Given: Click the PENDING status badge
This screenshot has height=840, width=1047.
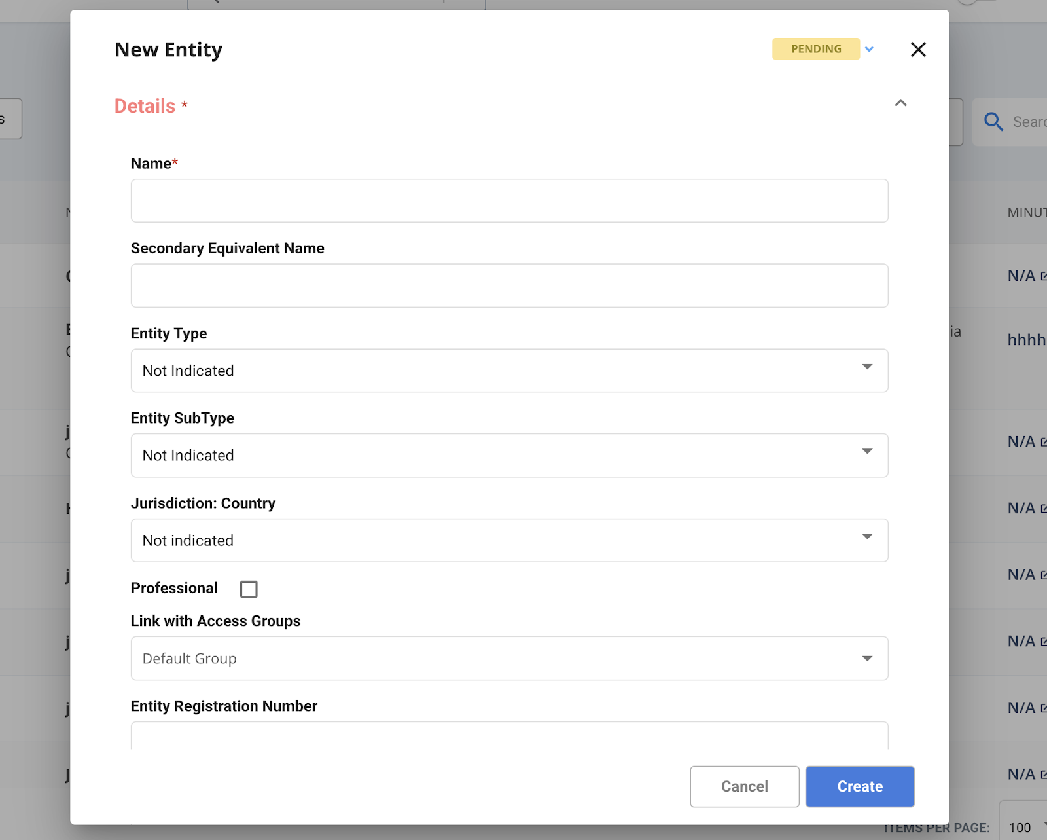Looking at the screenshot, I should pyautogui.click(x=816, y=49).
